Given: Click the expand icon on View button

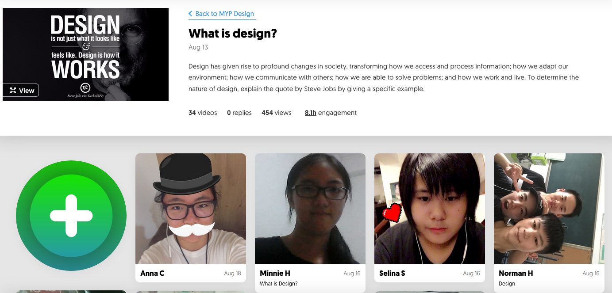Looking at the screenshot, I should point(13,91).
